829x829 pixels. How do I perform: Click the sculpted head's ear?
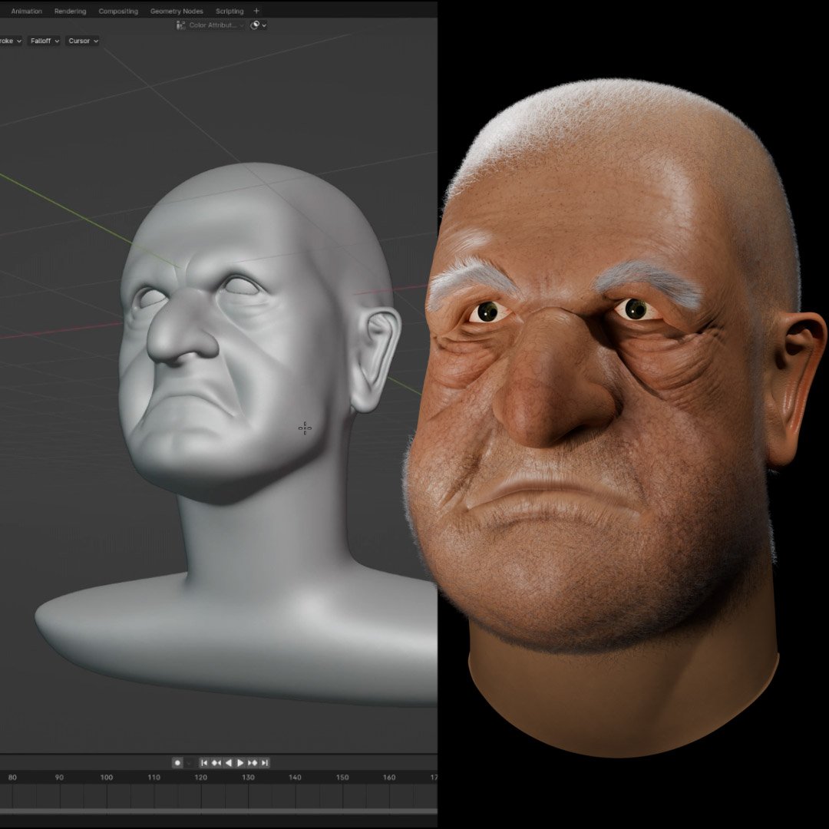(375, 359)
